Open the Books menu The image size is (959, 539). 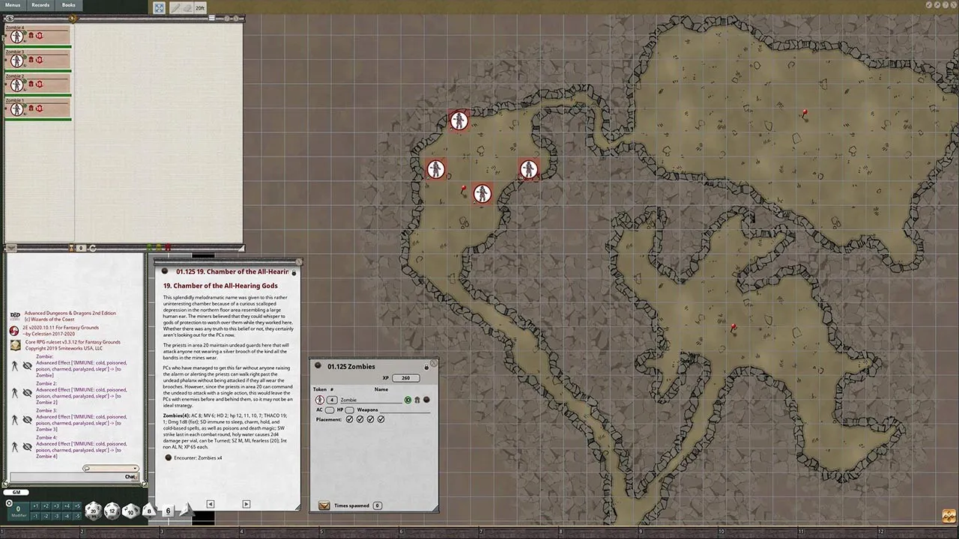pos(68,5)
